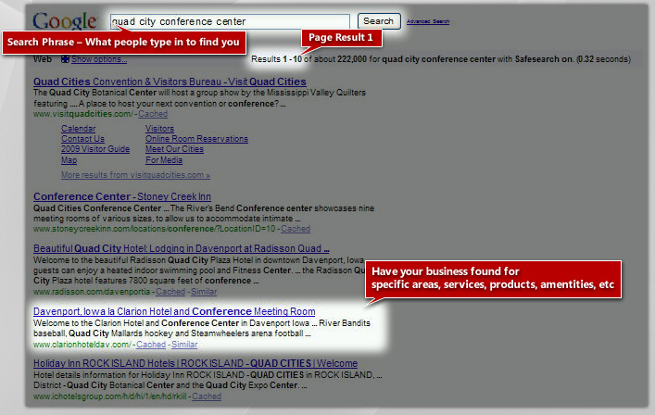Click the plus icon beside Show options
The image size is (655, 415).
pyautogui.click(x=65, y=59)
